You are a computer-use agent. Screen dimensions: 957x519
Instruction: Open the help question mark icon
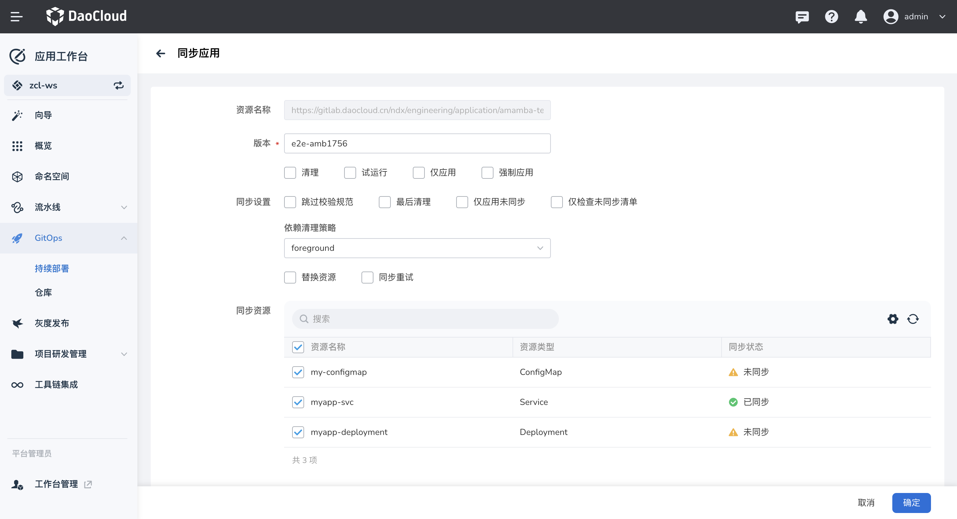831,16
